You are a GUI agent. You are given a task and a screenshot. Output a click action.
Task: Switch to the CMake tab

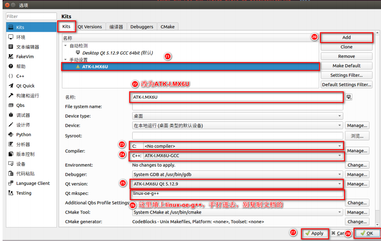[x=167, y=27]
